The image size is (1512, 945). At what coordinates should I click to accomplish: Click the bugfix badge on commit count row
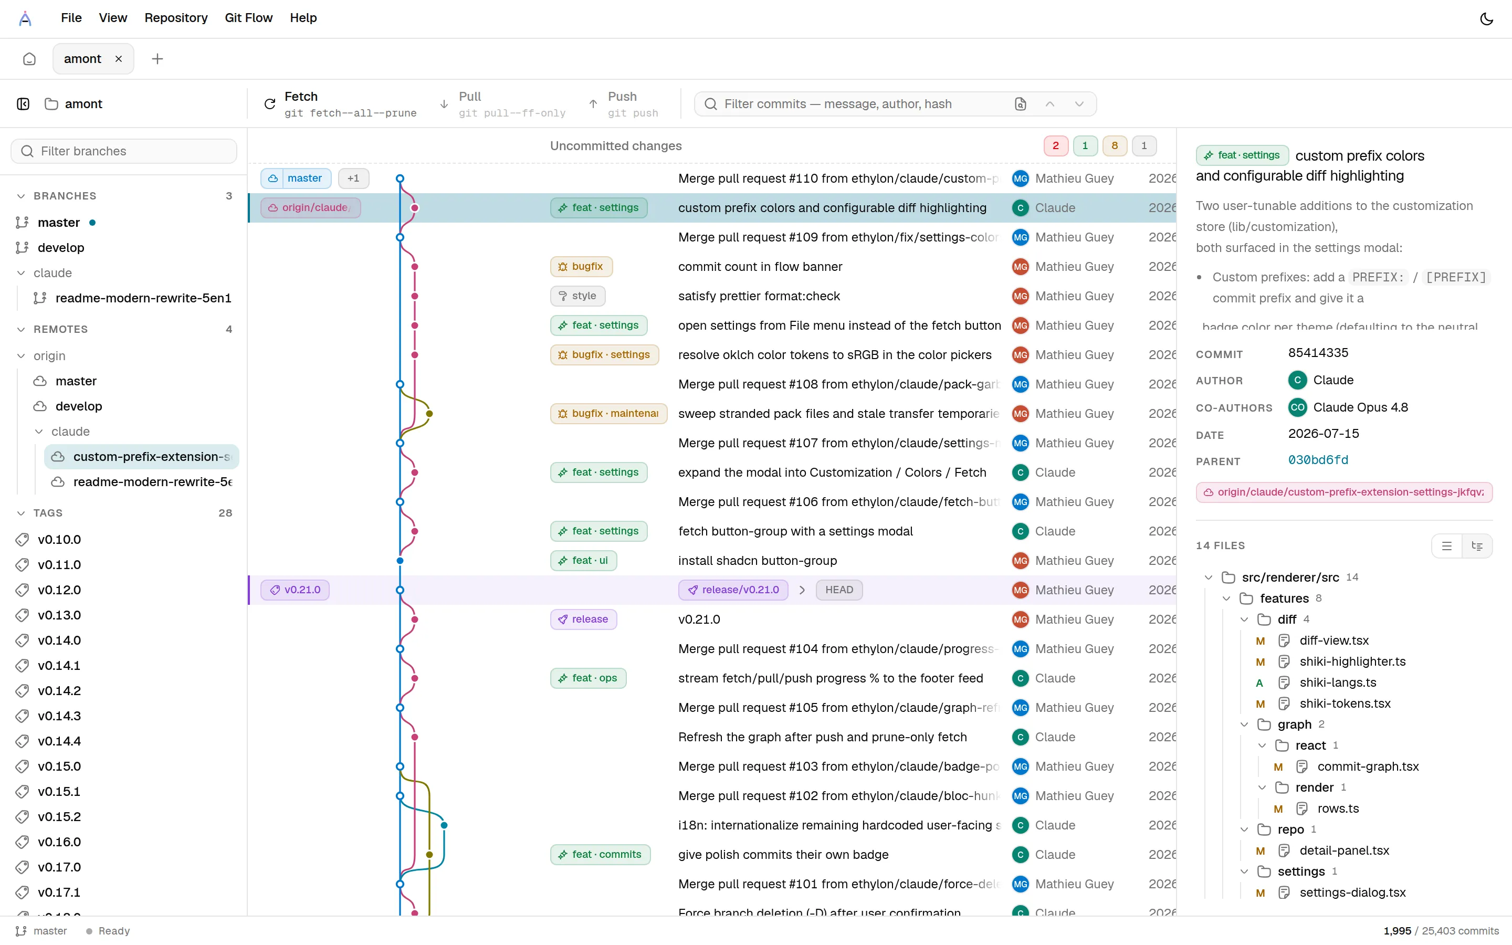(581, 266)
